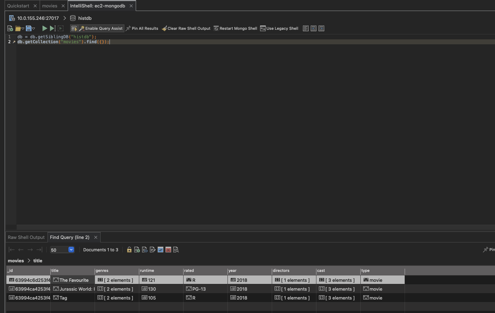Close the Find Query (line 2) tab
This screenshot has height=313, width=495.
click(96, 237)
